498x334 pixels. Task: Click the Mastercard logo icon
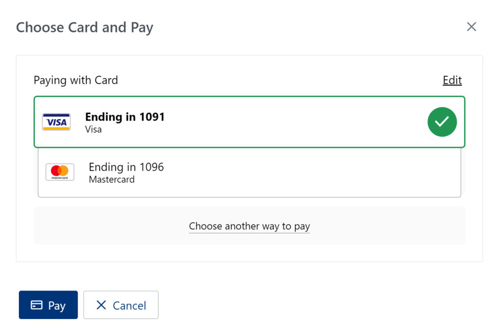point(60,172)
